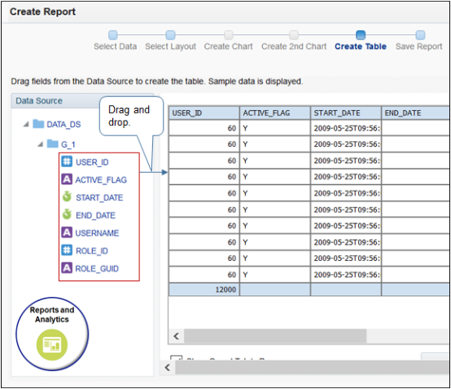
Task: Go to the Save Report step
Action: coord(420,35)
